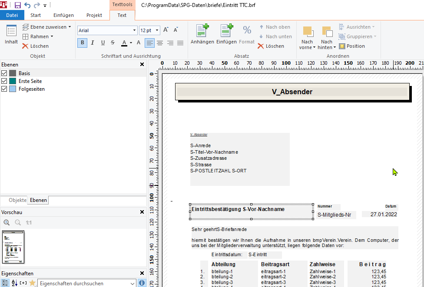Image resolution: width=424 pixels, height=287 pixels.
Task: Switch to the Einfügen ribbon tab
Action: pyautogui.click(x=64, y=15)
